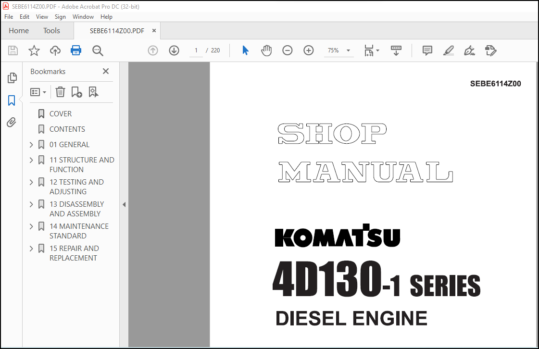Screen dimensions: 539x349
Task: Open the Sign menu
Action: [60, 16]
